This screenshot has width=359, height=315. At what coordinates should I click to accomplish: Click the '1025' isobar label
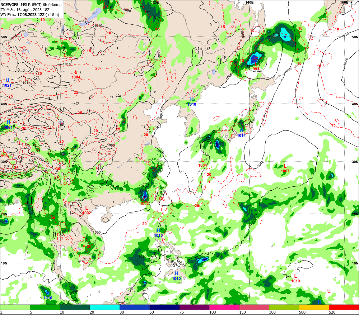[346, 62]
